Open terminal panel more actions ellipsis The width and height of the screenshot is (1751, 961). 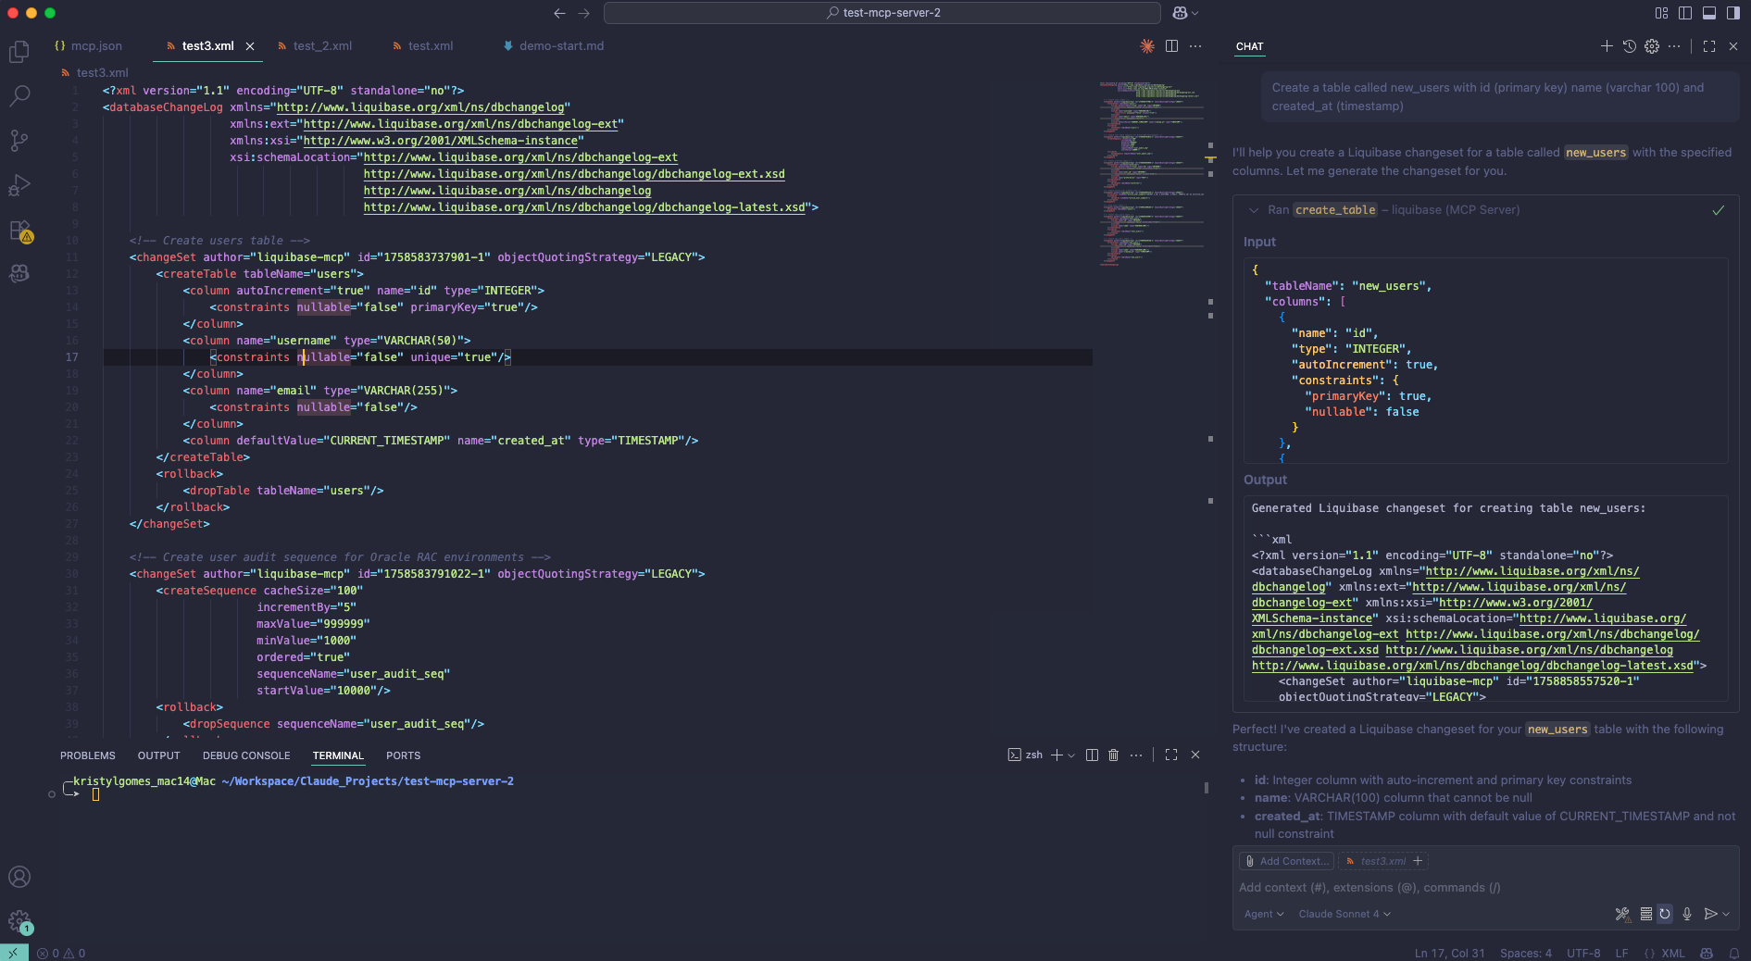(x=1136, y=755)
